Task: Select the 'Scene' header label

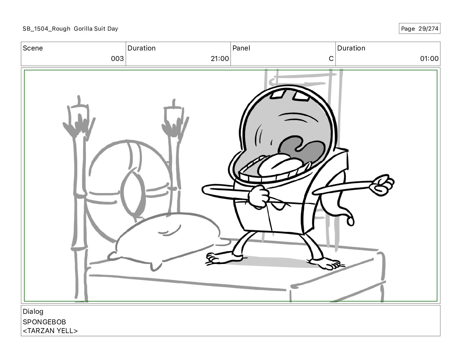Action: coord(33,48)
